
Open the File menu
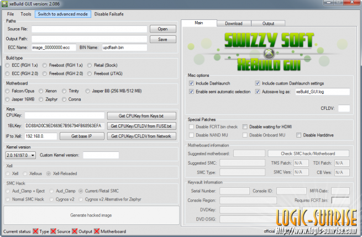point(10,14)
